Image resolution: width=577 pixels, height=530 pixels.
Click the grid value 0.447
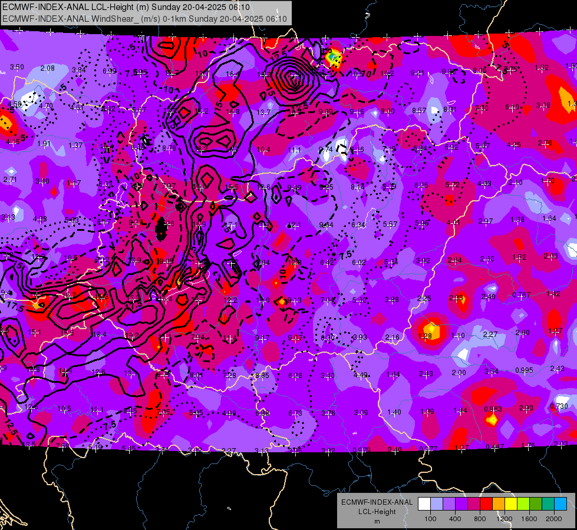pyautogui.click(x=495, y=446)
